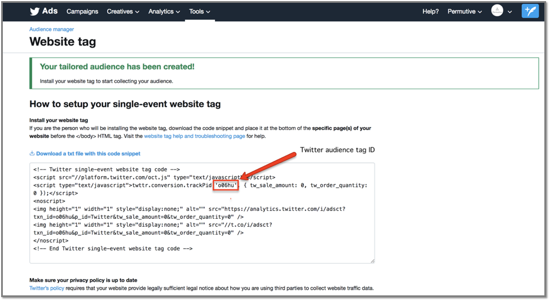
Task: Expand the avatar account dropdown arrow
Action: (509, 12)
